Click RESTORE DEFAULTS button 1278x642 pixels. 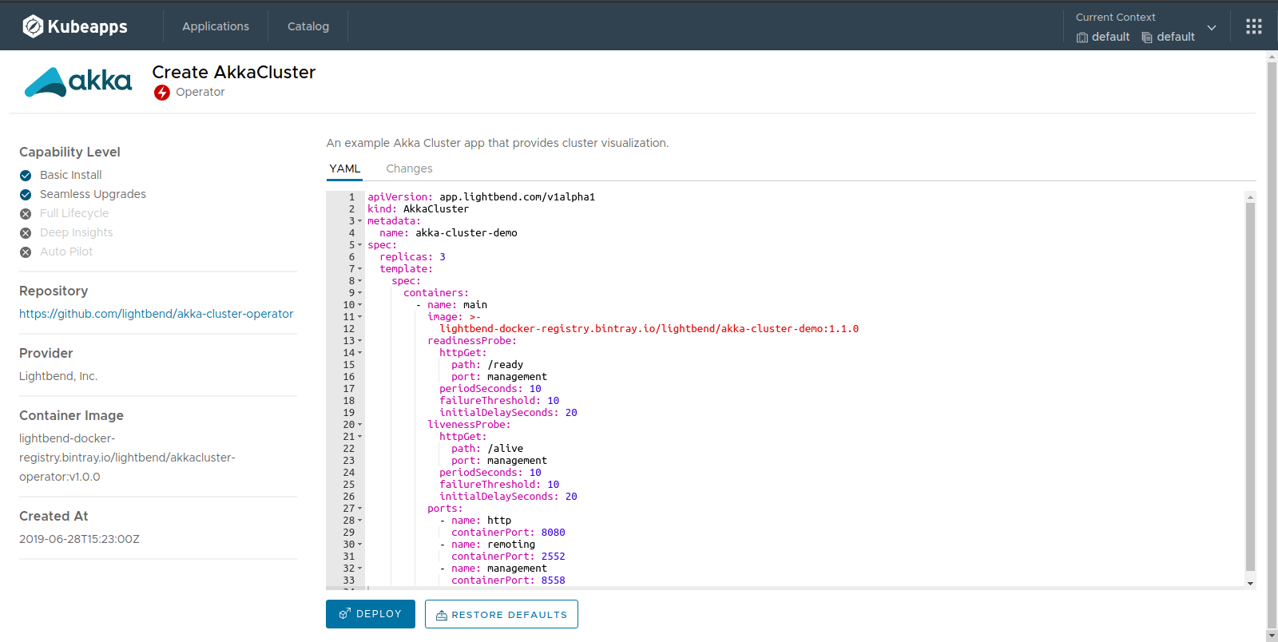(x=501, y=614)
